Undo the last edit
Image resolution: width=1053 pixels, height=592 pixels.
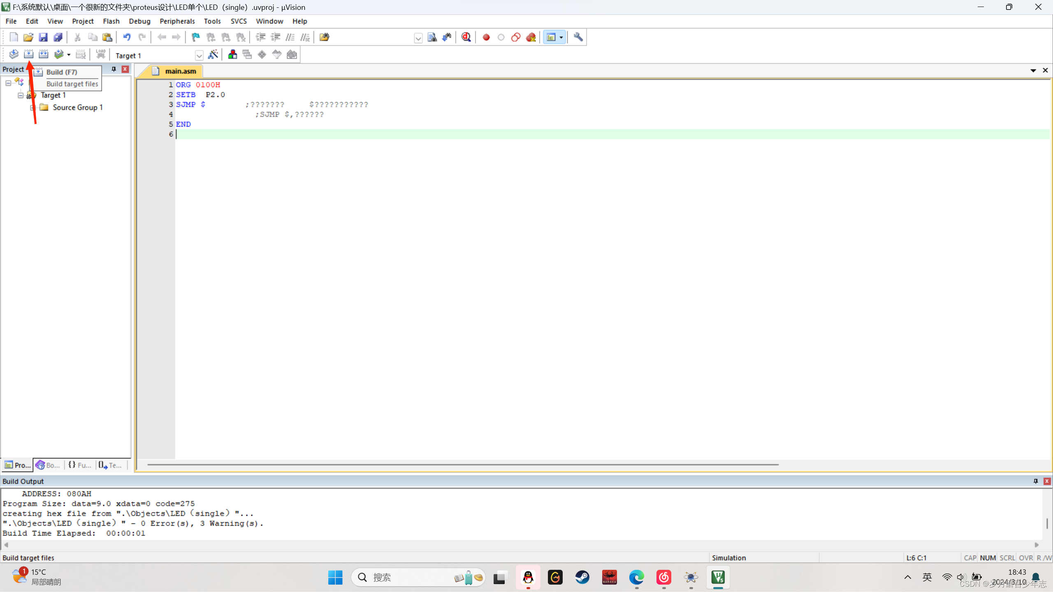(127, 37)
